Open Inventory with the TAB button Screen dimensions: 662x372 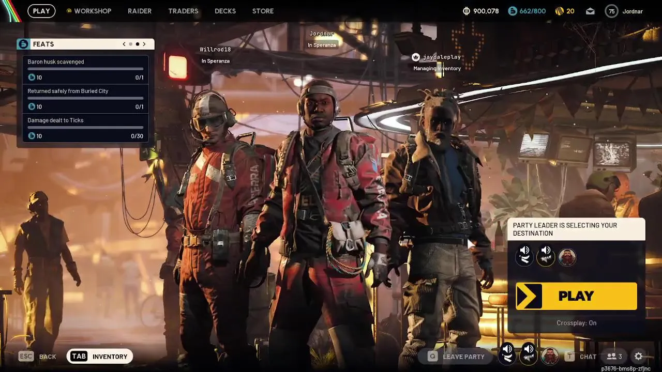click(x=100, y=357)
